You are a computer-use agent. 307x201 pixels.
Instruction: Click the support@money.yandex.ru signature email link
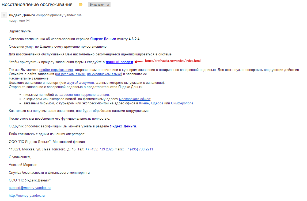[30, 188]
